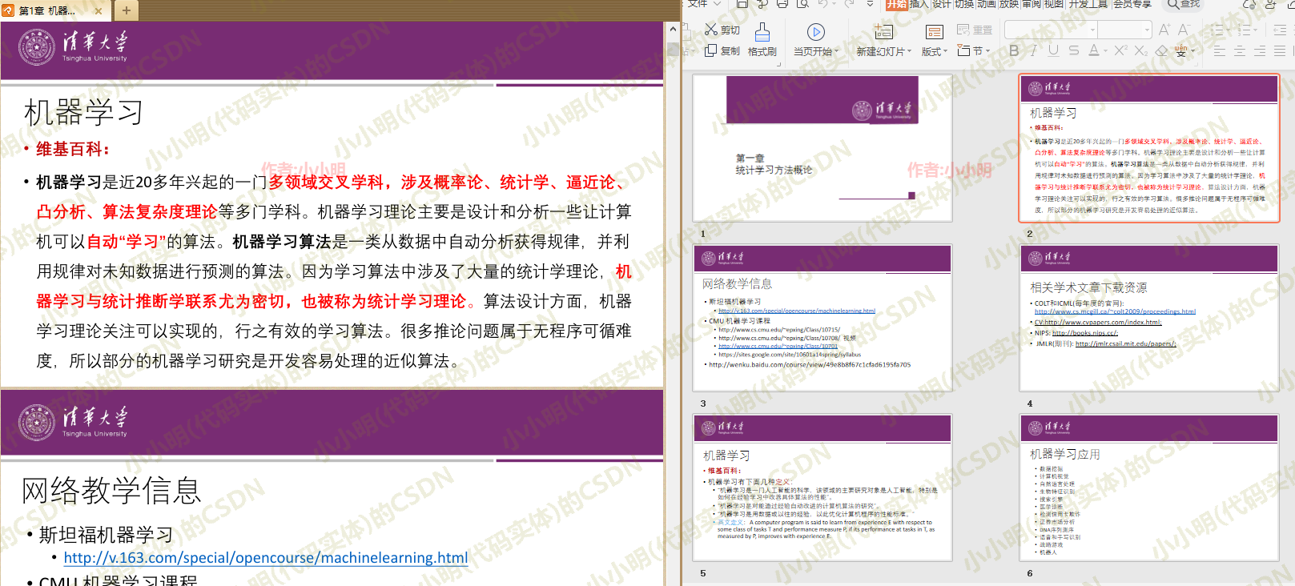The height and width of the screenshot is (586, 1295).
Task: Select slide 3 thumbnail 网络教学信息
Action: (x=822, y=318)
